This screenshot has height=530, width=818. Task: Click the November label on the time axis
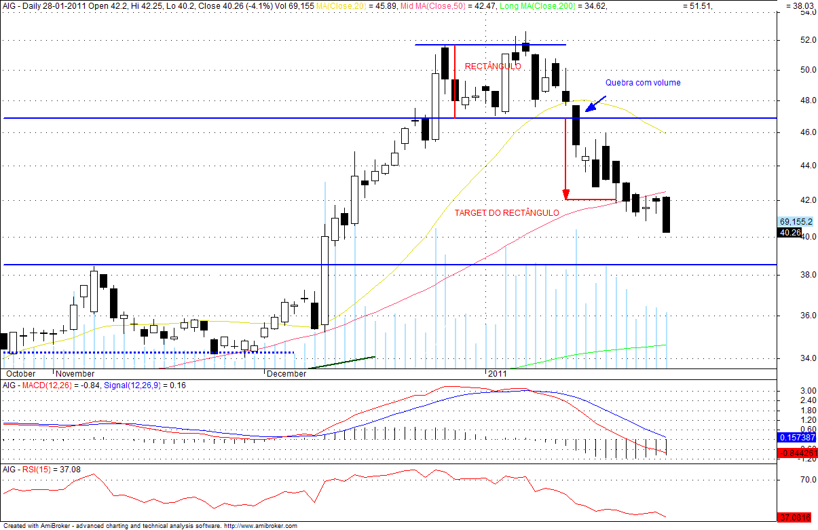tap(75, 373)
